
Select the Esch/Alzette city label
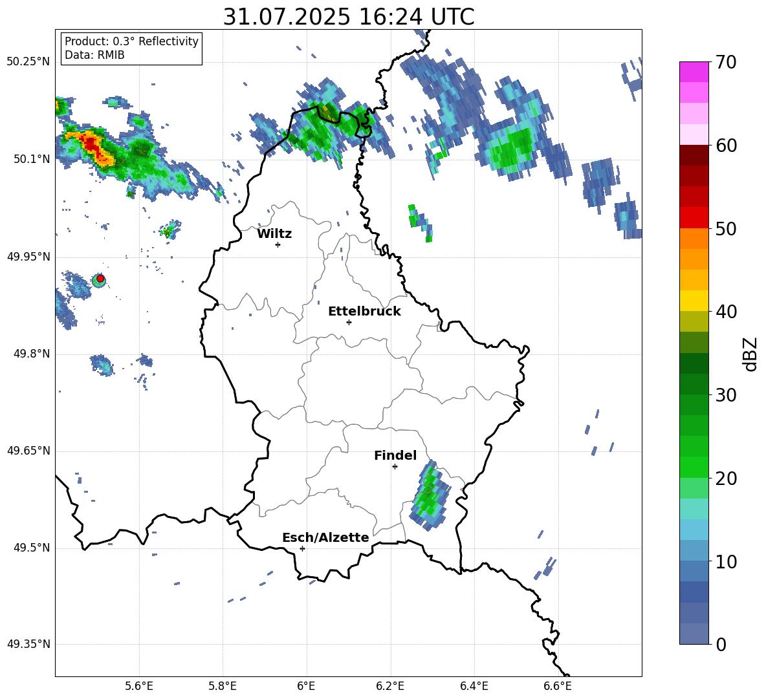pos(325,538)
